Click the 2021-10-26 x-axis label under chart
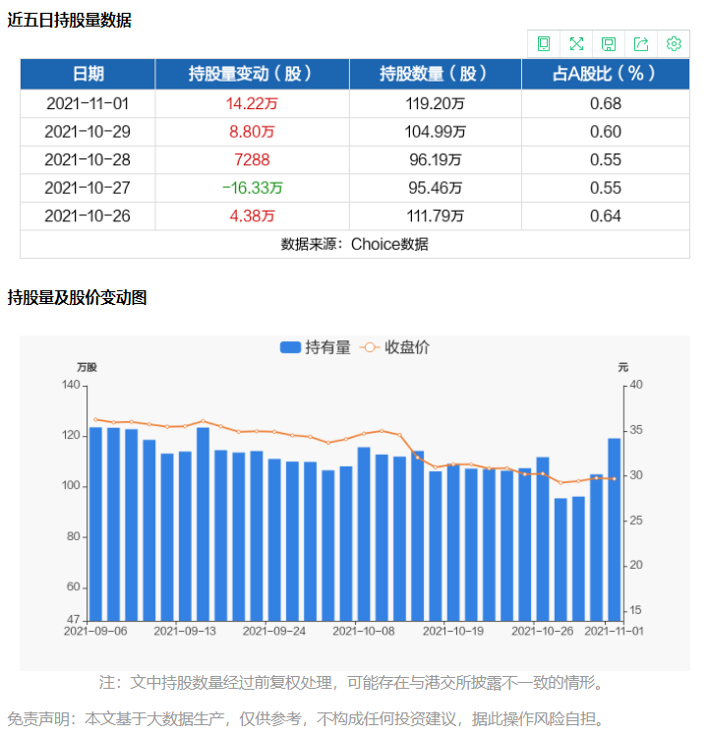The image size is (708, 738). tap(543, 631)
